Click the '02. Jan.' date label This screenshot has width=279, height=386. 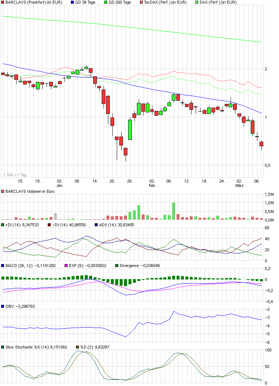click(60, 183)
